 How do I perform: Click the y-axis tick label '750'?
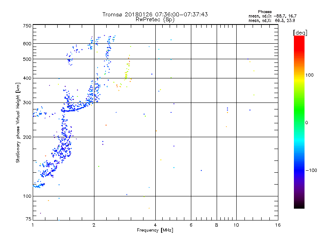tap(27, 26)
